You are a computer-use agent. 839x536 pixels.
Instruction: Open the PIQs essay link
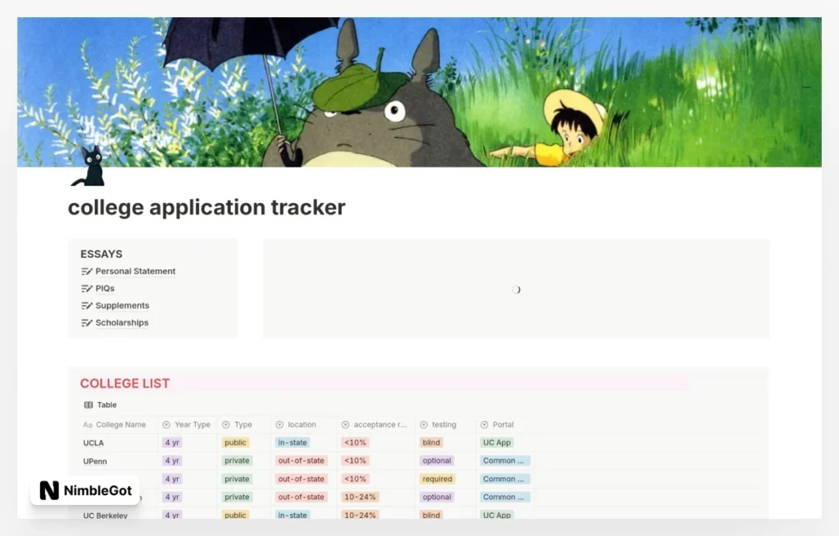(x=105, y=289)
